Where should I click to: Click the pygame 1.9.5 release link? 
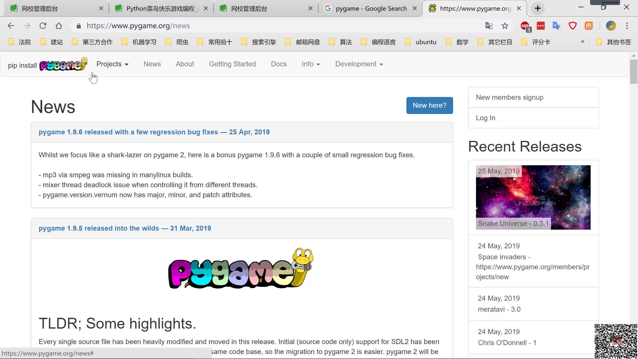(x=125, y=228)
